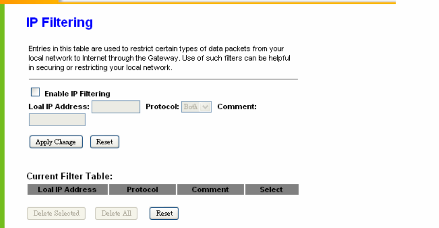Focus the Loal IP Address input field

click(x=116, y=107)
